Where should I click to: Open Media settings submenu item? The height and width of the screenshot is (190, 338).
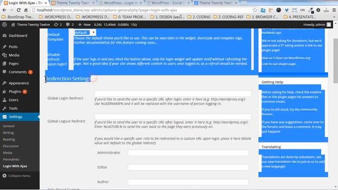[x=7, y=153]
